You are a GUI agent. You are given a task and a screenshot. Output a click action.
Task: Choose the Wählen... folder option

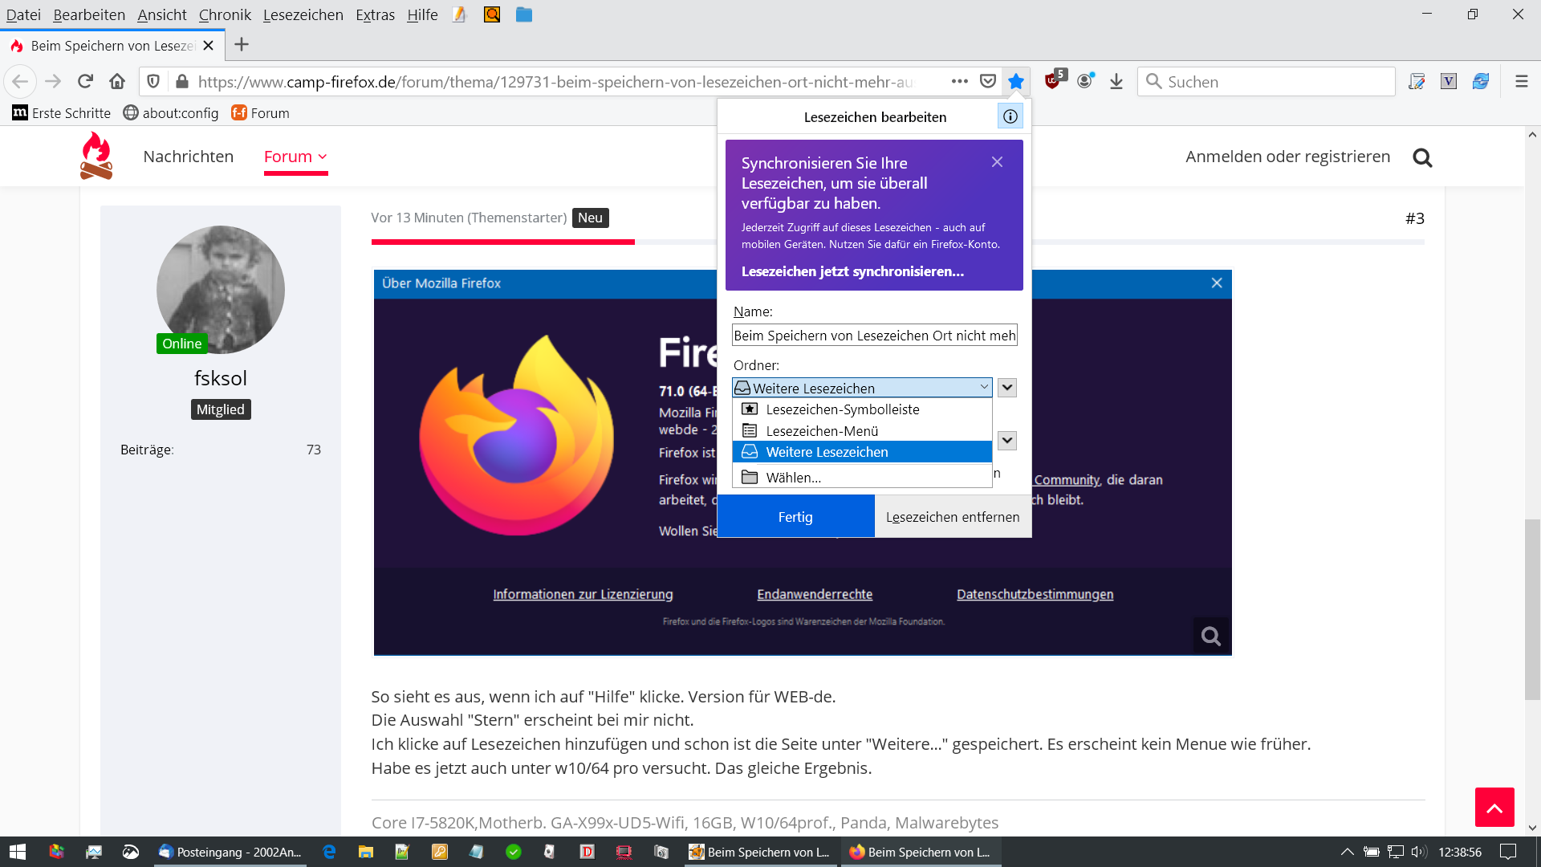793,478
